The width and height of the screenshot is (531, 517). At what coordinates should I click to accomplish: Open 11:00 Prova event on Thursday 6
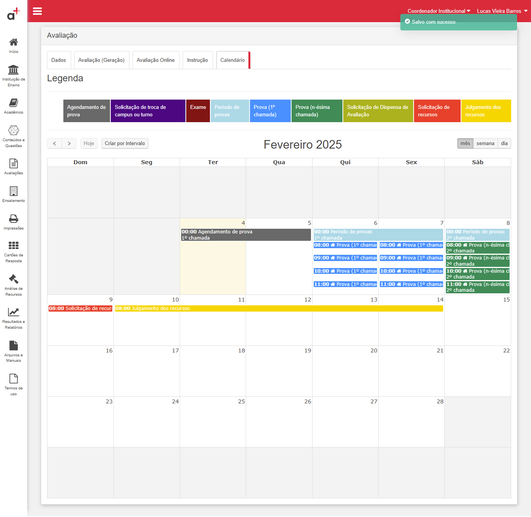pos(345,284)
